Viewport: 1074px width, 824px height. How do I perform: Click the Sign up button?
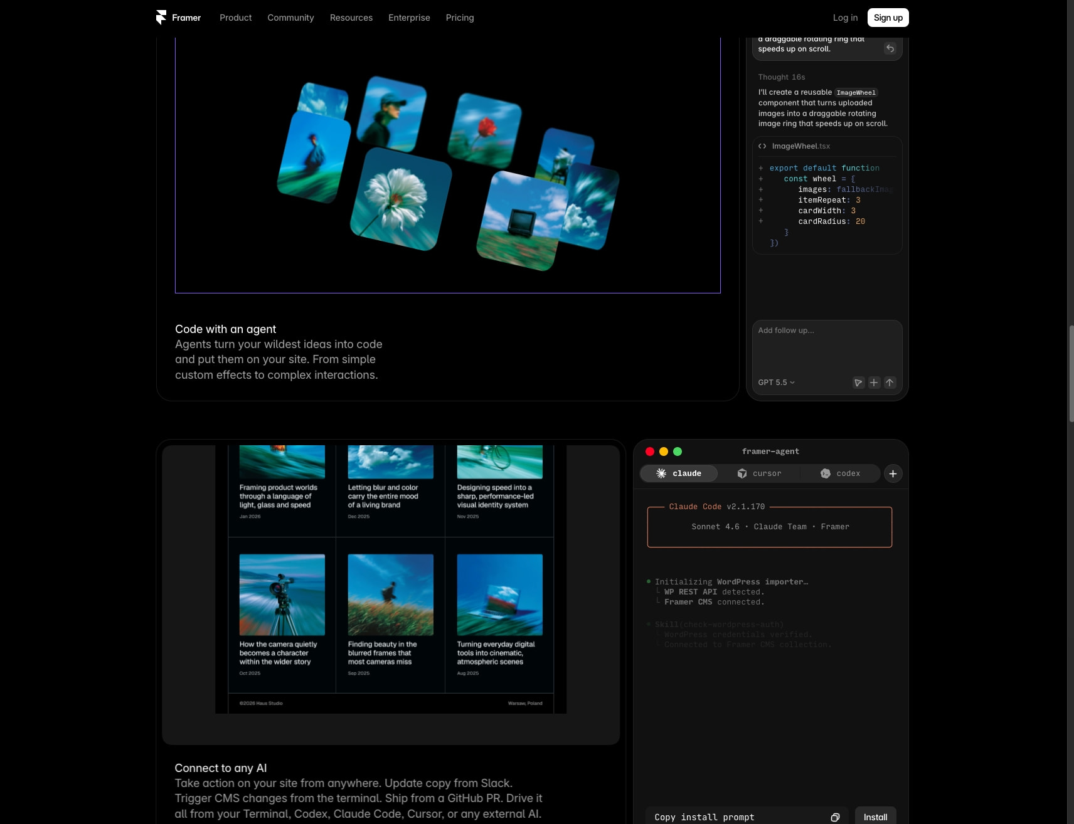point(888,18)
